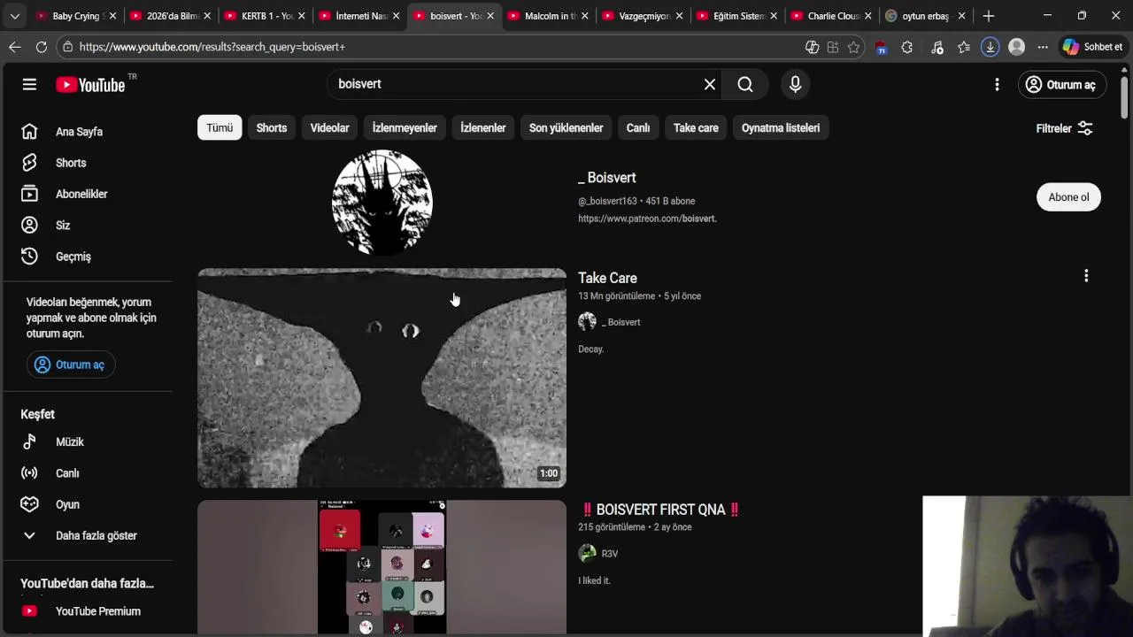
Task: Select the Son yüklenenler filter chip
Action: tap(566, 127)
